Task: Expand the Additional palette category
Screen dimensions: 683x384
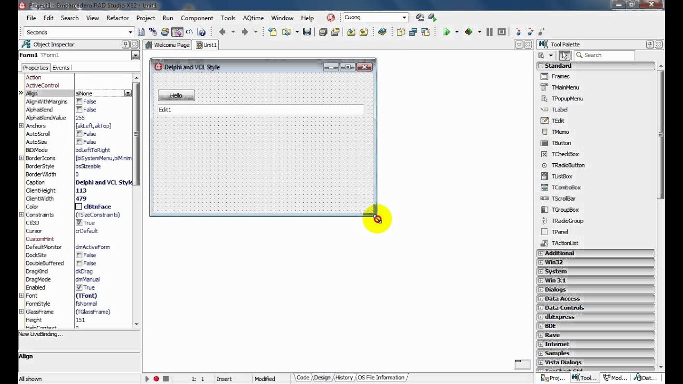Action: click(541, 253)
